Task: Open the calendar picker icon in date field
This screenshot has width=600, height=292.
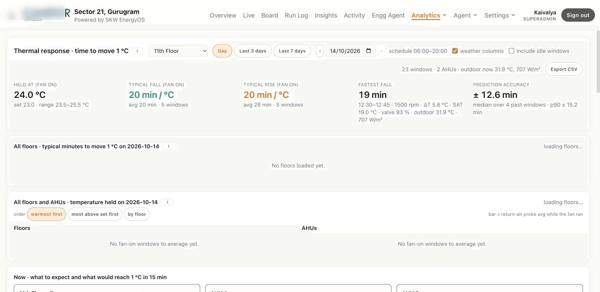Action: tap(368, 51)
